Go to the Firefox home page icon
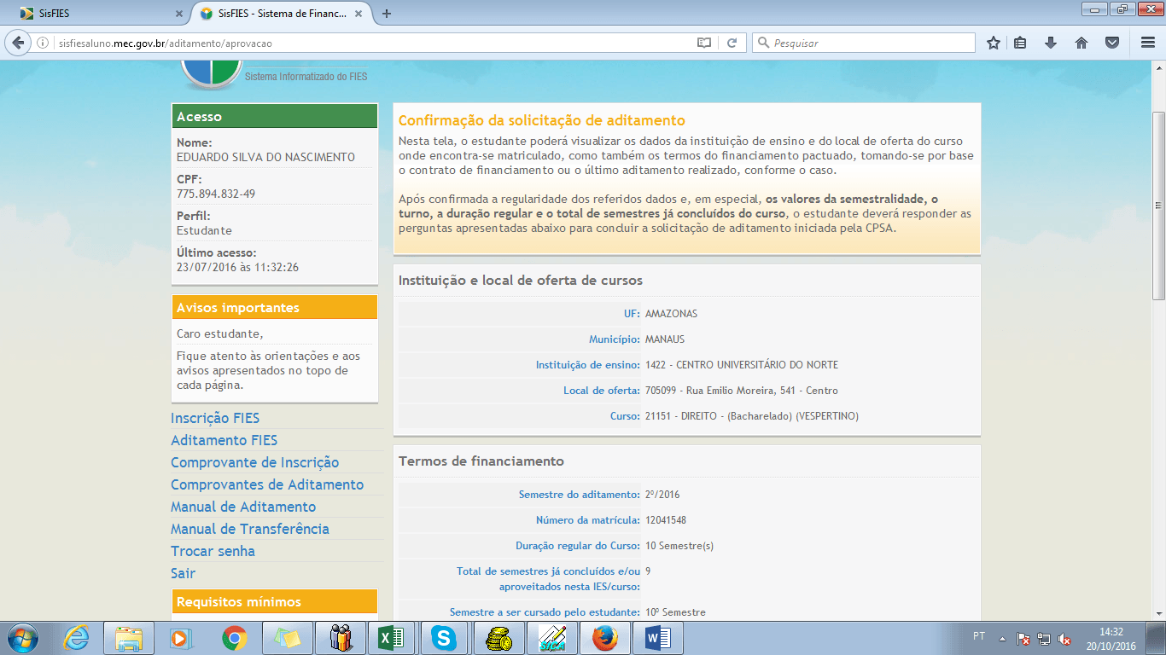The height and width of the screenshot is (655, 1166). click(x=1081, y=43)
